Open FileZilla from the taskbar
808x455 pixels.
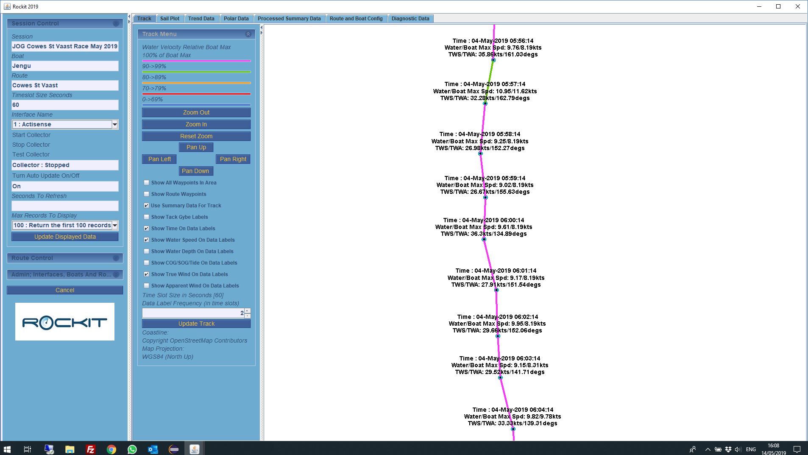(90, 449)
